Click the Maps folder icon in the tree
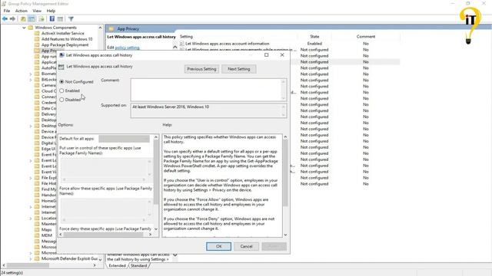492x276 pixels. pyautogui.click(x=37, y=230)
